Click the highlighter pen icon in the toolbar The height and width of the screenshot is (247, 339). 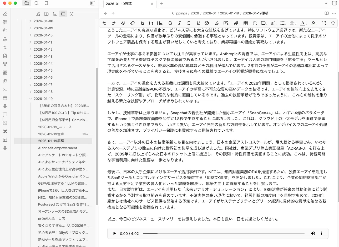click(x=217, y=23)
